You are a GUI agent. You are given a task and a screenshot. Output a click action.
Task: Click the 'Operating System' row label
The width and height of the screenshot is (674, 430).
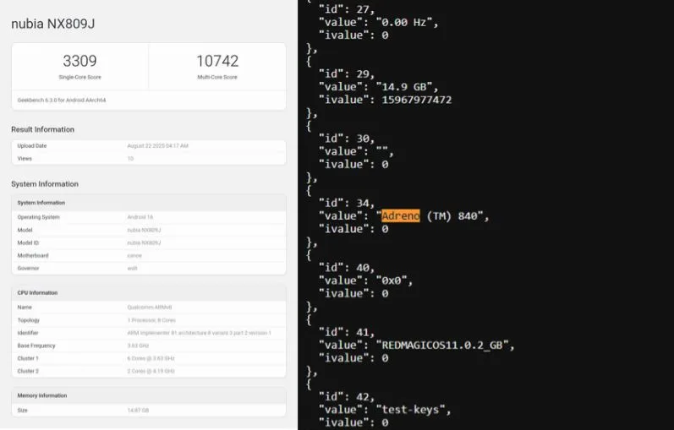[x=38, y=217]
